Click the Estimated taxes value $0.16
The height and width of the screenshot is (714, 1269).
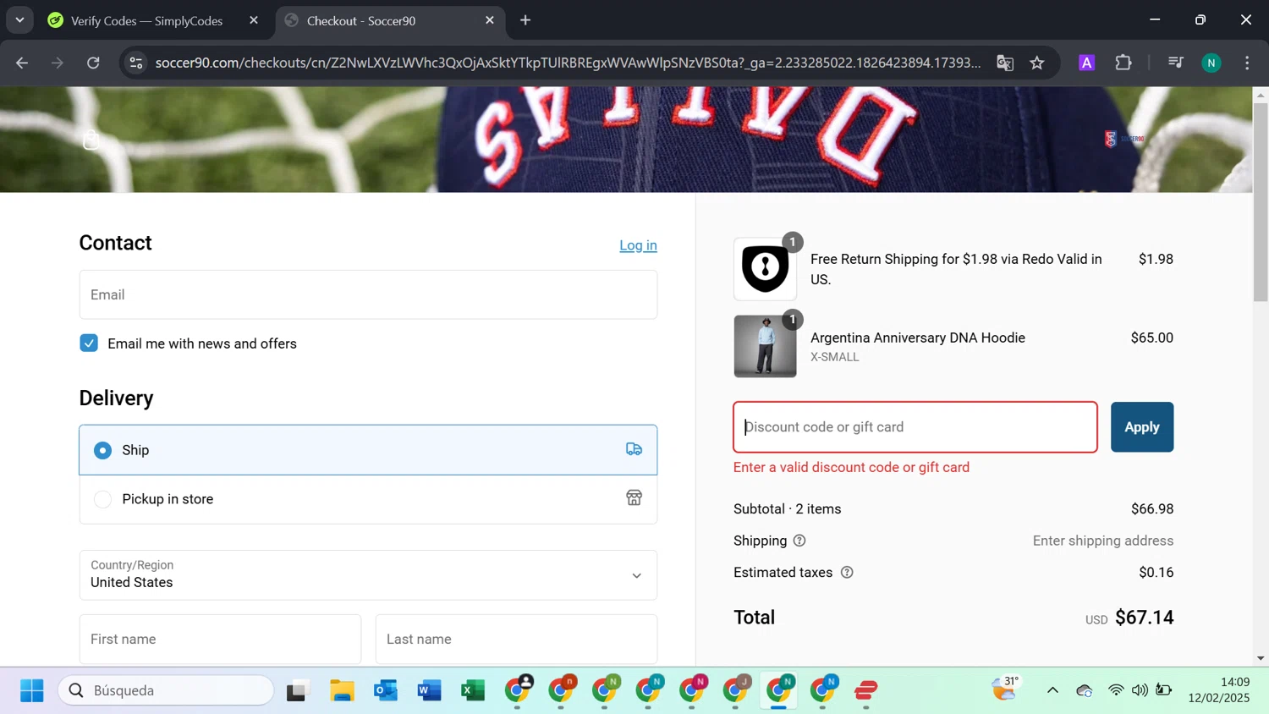(x=1156, y=573)
